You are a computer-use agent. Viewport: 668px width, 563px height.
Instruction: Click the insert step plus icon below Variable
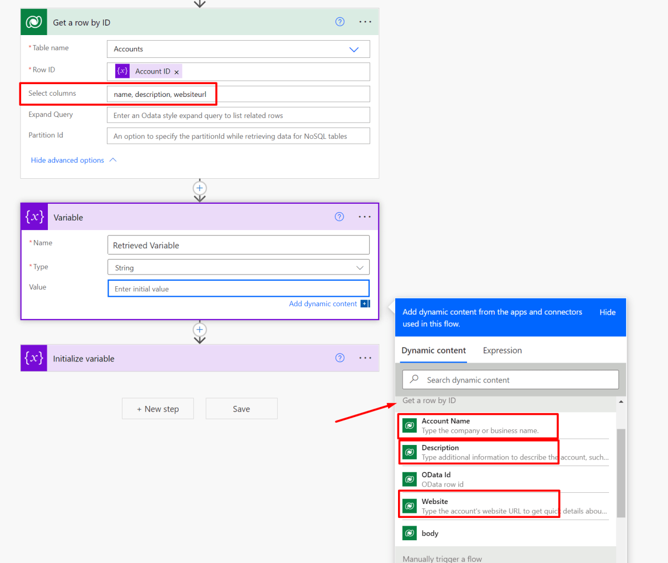pyautogui.click(x=199, y=330)
